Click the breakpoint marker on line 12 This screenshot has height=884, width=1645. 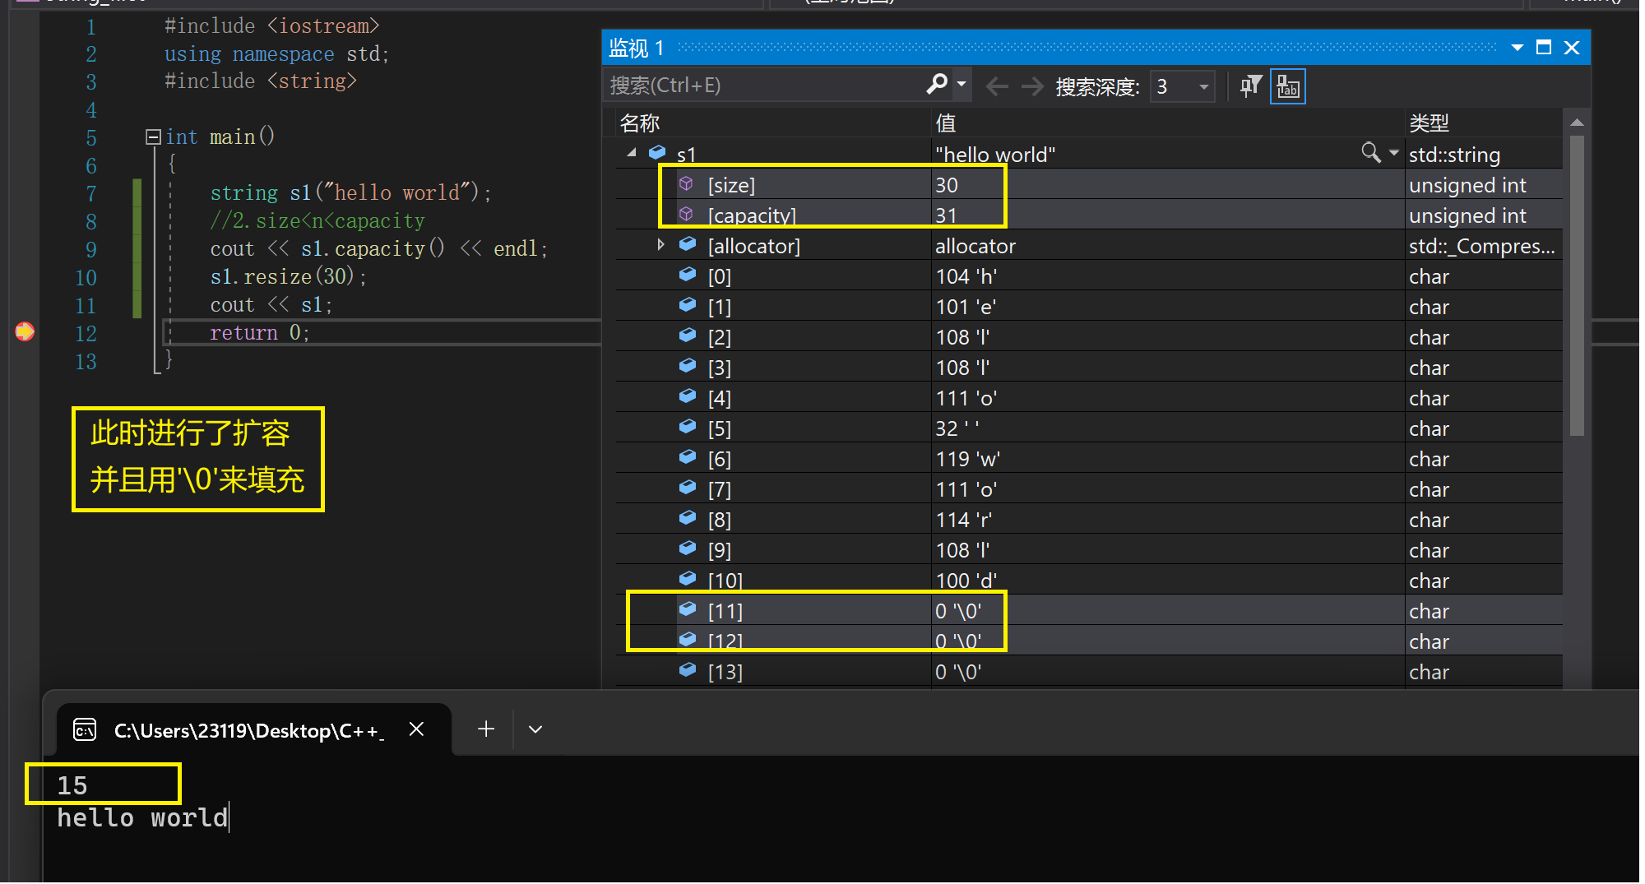pos(25,332)
